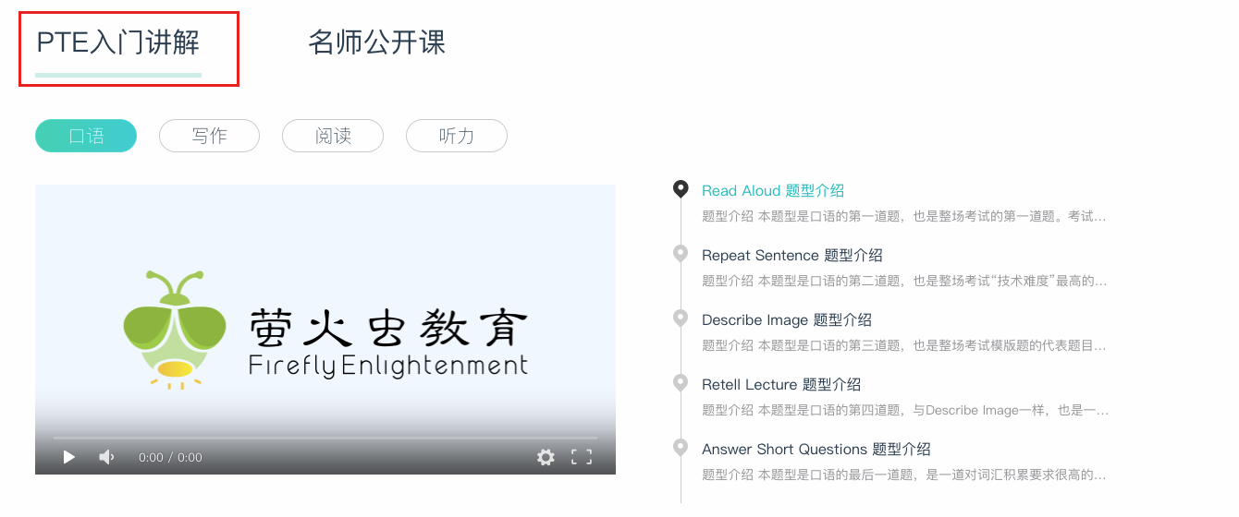Open video settings gear icon
The height and width of the screenshot is (517, 1239).
coord(546,457)
